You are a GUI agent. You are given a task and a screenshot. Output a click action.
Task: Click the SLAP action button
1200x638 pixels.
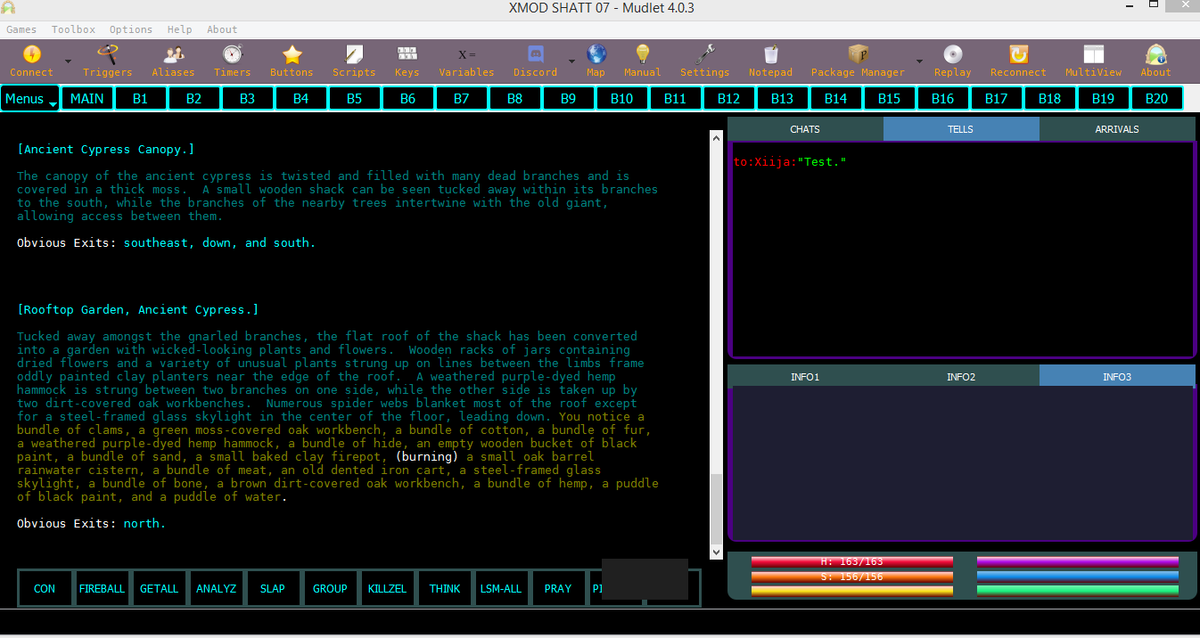tap(273, 588)
